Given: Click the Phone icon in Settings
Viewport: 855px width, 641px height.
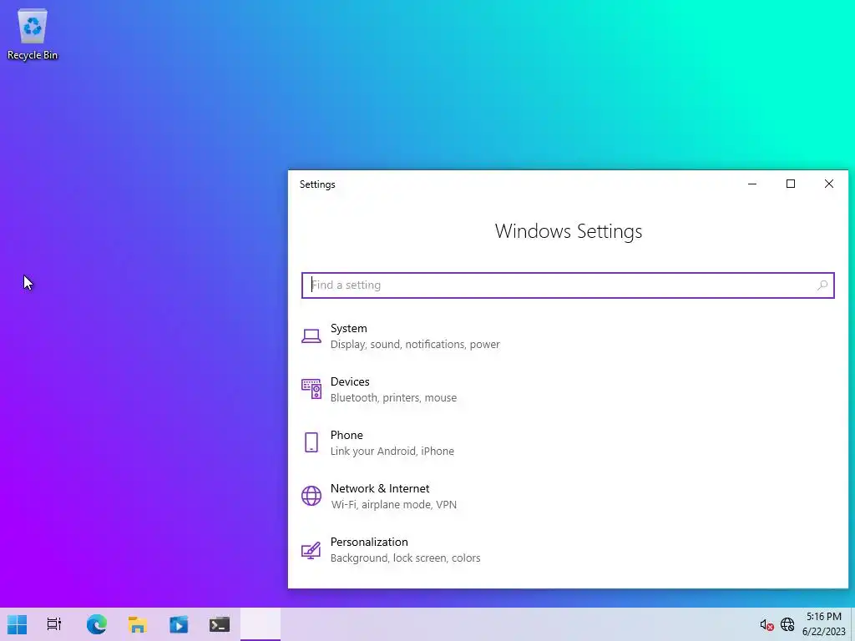Looking at the screenshot, I should point(311,442).
